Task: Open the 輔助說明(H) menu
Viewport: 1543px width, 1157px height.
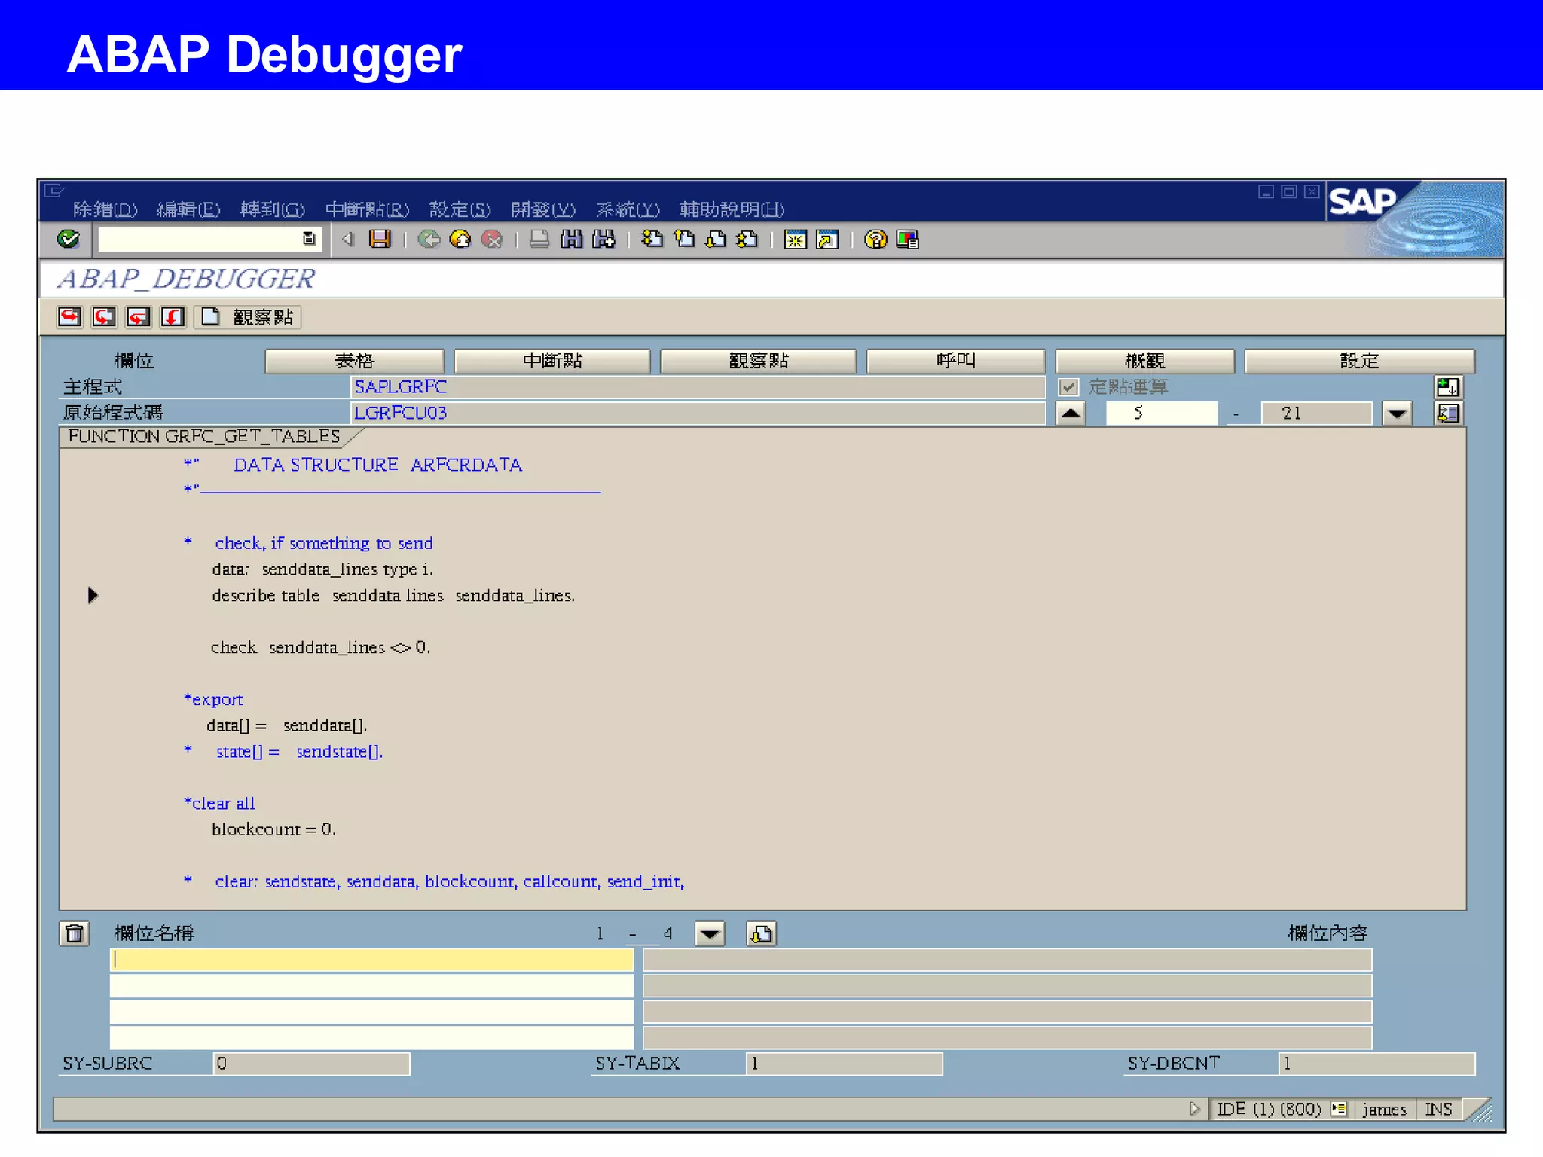Action: tap(732, 209)
